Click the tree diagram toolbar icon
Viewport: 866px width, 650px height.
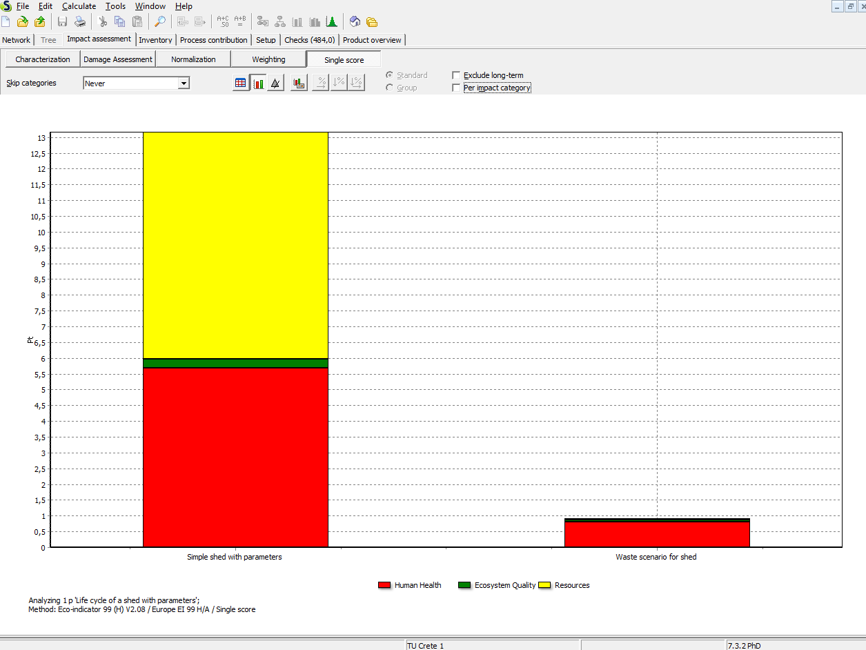[280, 21]
